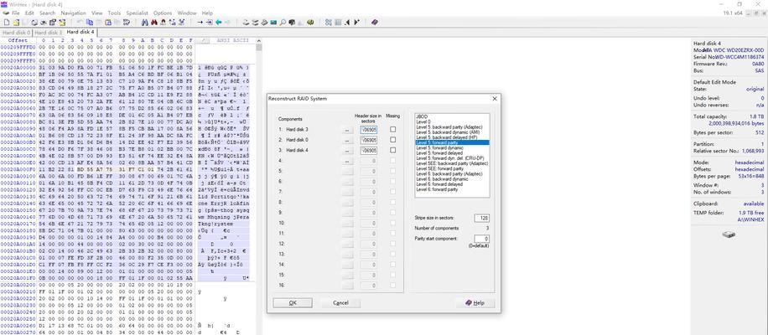Viewport: 768px width, 335px height.
Task: Select Level 6: backward parity (Adaptec)
Action: 452,173
